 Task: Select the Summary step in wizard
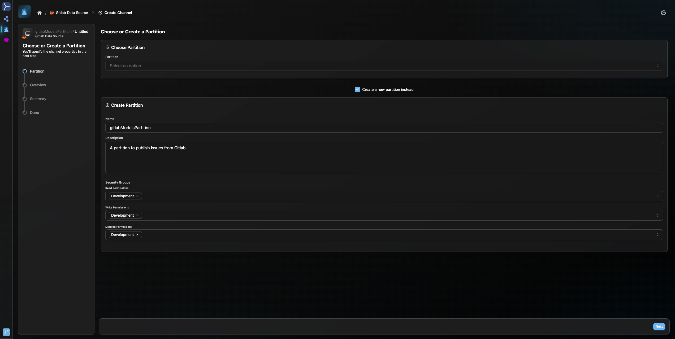[x=38, y=99]
